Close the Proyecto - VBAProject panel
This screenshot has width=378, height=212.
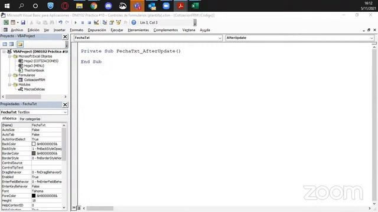tap(65, 37)
